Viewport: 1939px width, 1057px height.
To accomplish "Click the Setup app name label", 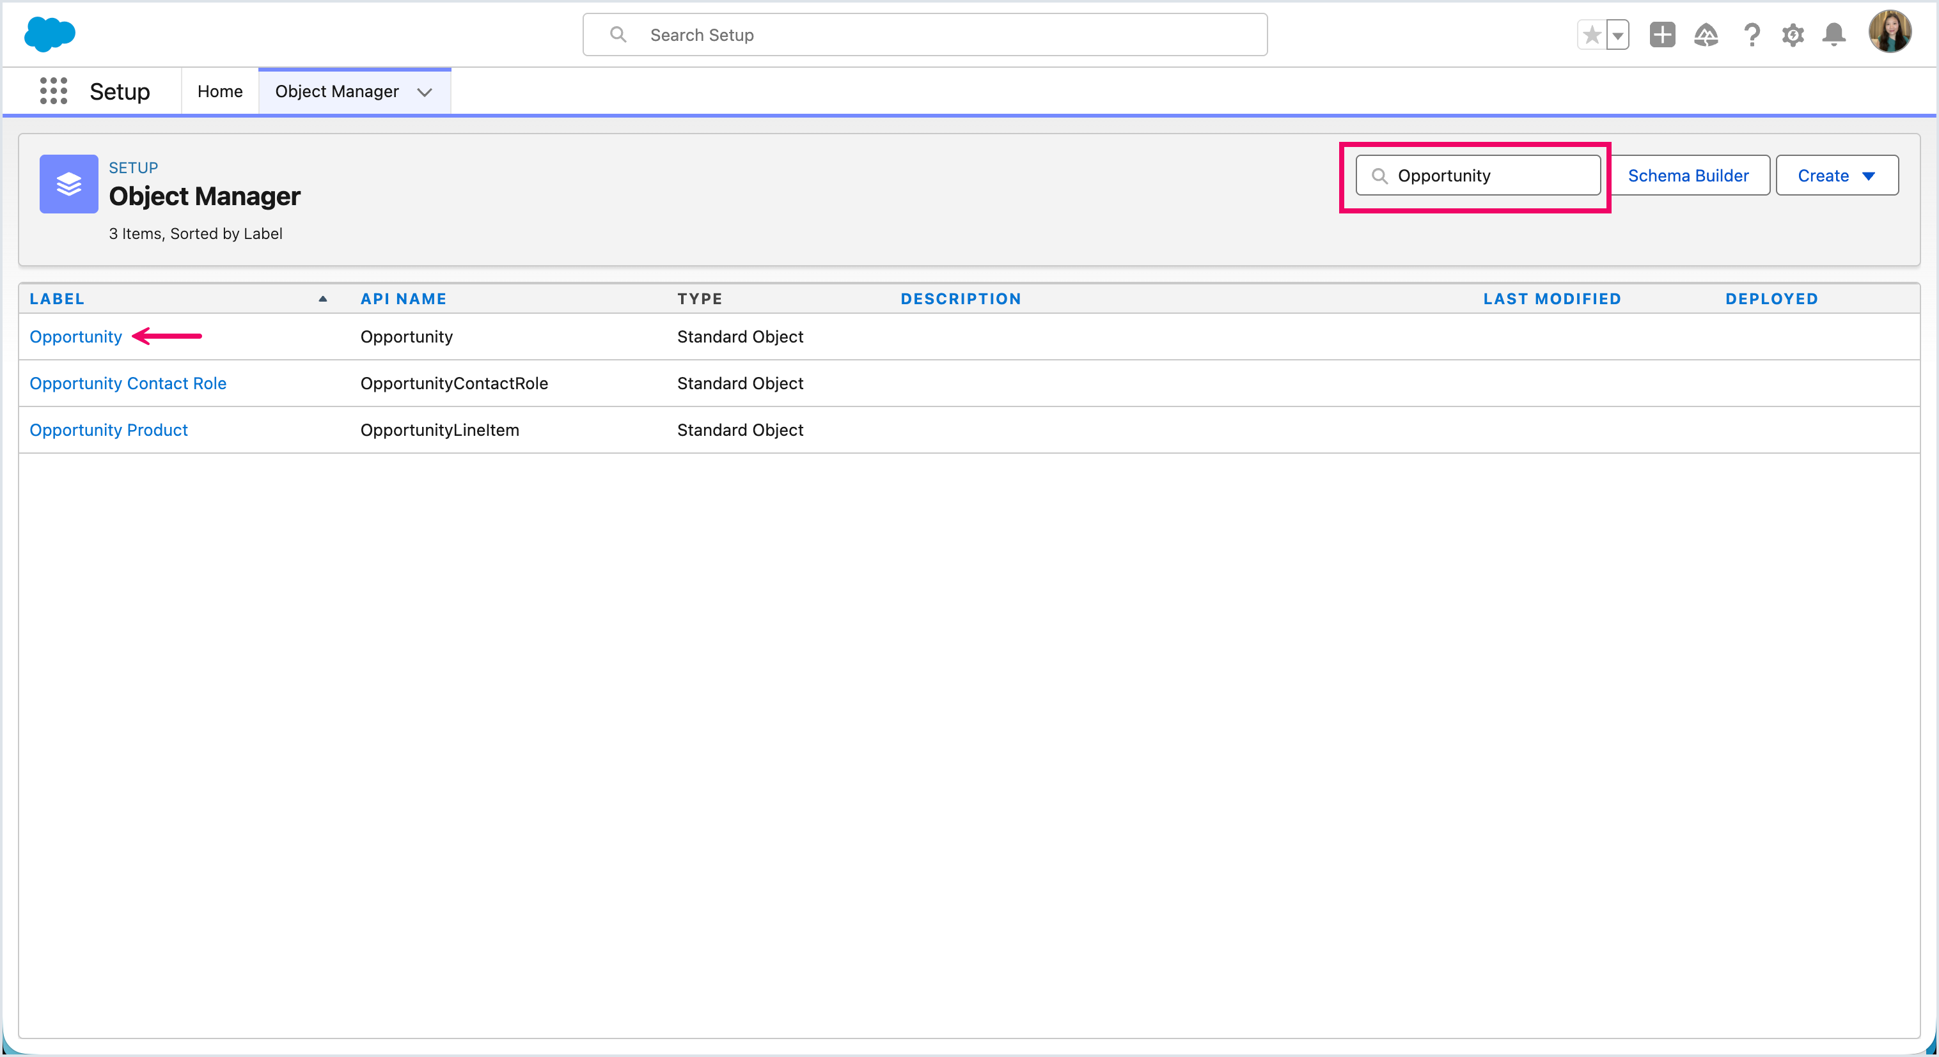I will (x=120, y=91).
